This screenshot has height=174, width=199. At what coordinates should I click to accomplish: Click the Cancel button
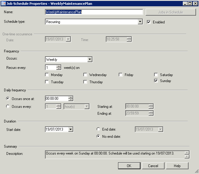pyautogui.click(x=153, y=166)
